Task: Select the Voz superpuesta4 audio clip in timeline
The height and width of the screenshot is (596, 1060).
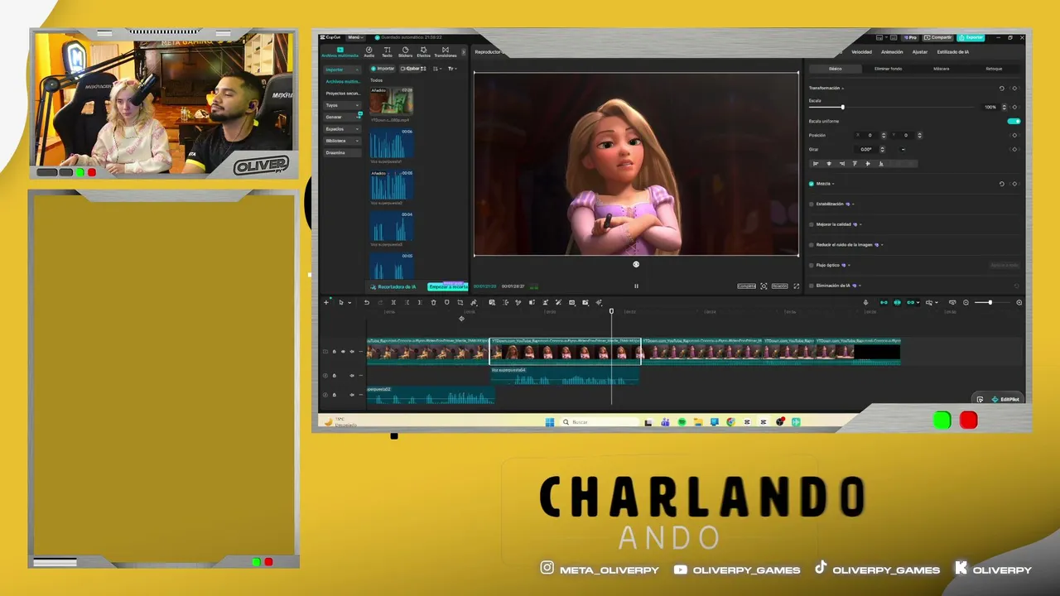Action: point(565,377)
